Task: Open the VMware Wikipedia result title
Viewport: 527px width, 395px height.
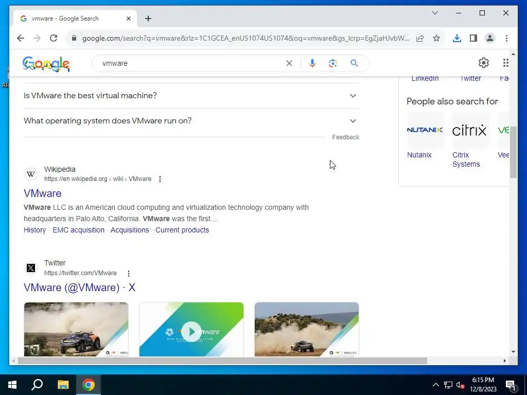Action: pyautogui.click(x=42, y=193)
